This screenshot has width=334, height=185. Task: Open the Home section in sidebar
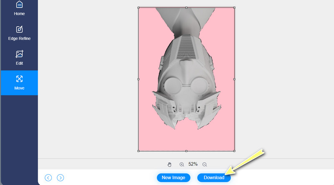(x=19, y=8)
